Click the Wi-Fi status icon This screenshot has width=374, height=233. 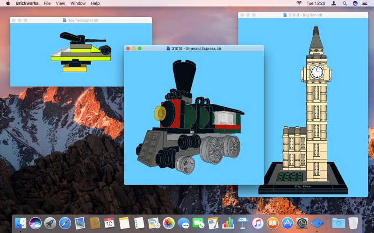pos(299,3)
